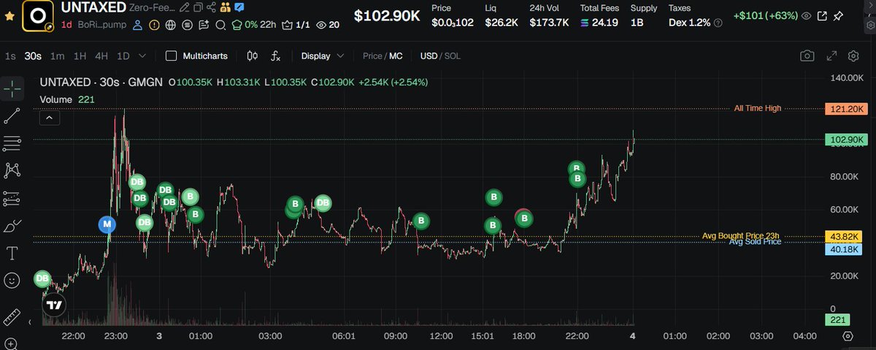
Task: Expand the more timeframes dropdown arrow
Action: (142, 56)
